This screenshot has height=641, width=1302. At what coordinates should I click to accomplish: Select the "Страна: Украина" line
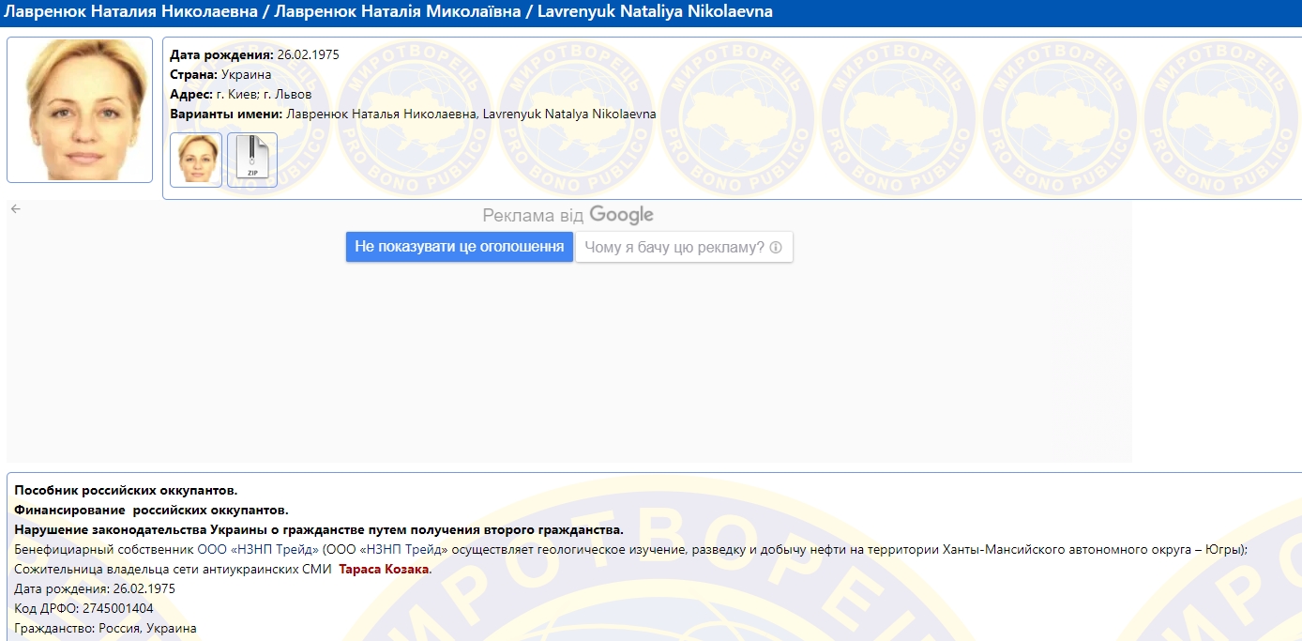(x=220, y=74)
